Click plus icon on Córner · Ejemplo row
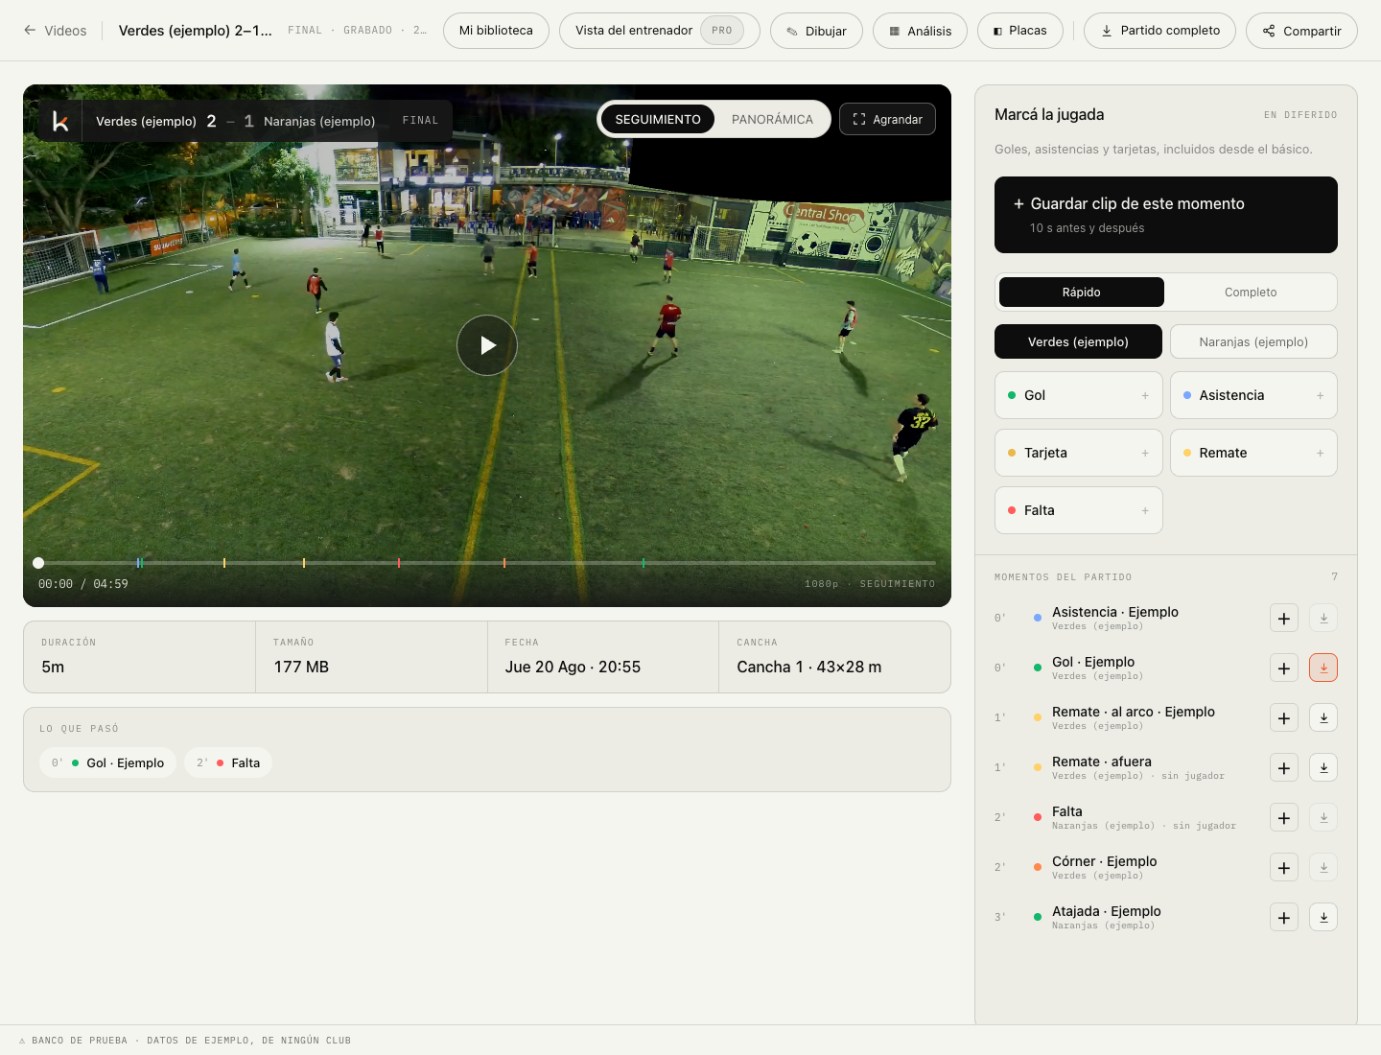The height and width of the screenshot is (1055, 1381). (1284, 868)
